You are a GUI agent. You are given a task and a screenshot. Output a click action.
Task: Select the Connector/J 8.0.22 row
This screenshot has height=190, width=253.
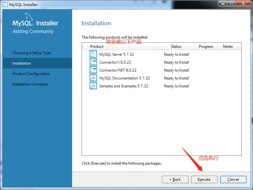pos(162,62)
